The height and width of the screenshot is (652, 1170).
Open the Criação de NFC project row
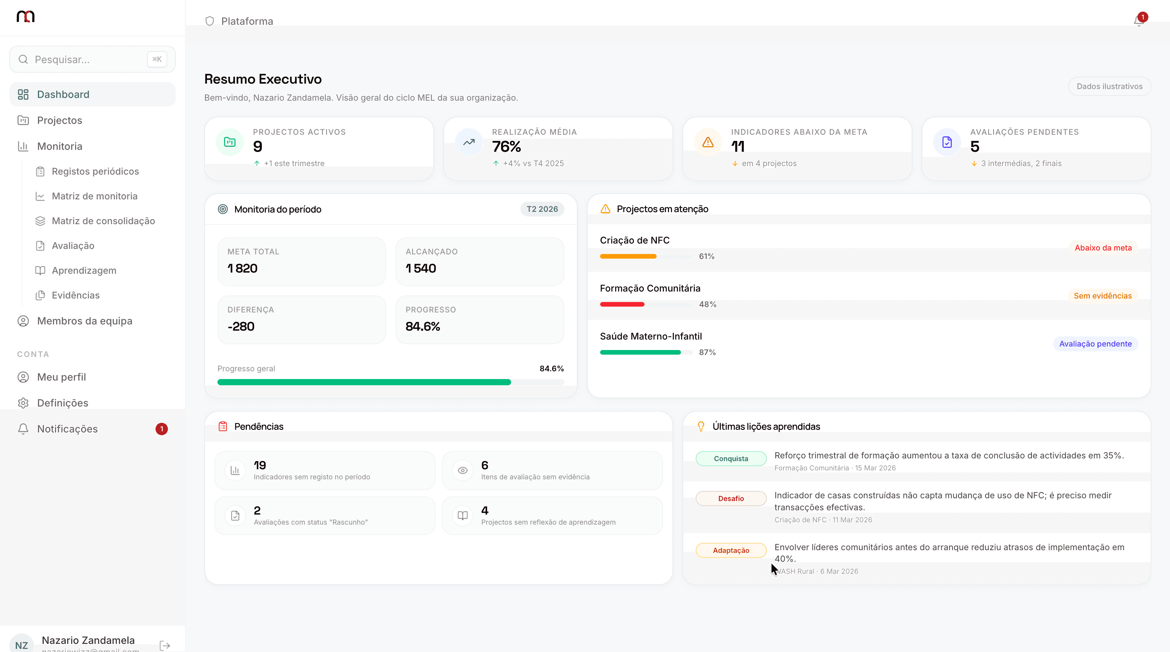(x=635, y=240)
